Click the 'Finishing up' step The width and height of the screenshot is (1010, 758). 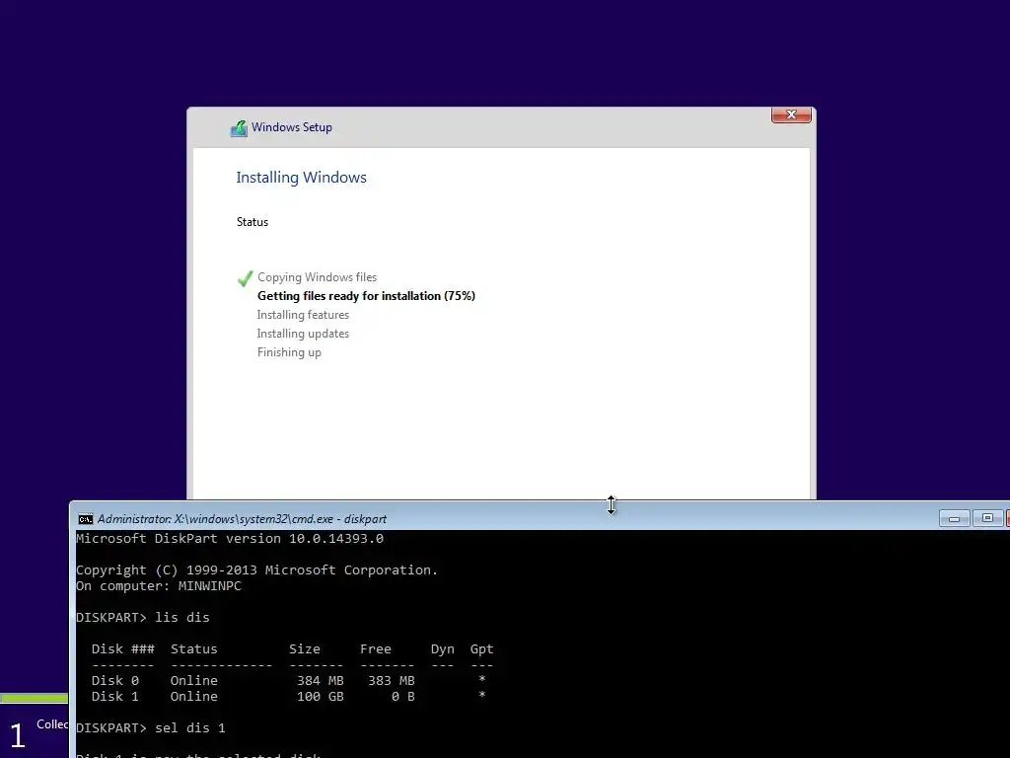[289, 352]
